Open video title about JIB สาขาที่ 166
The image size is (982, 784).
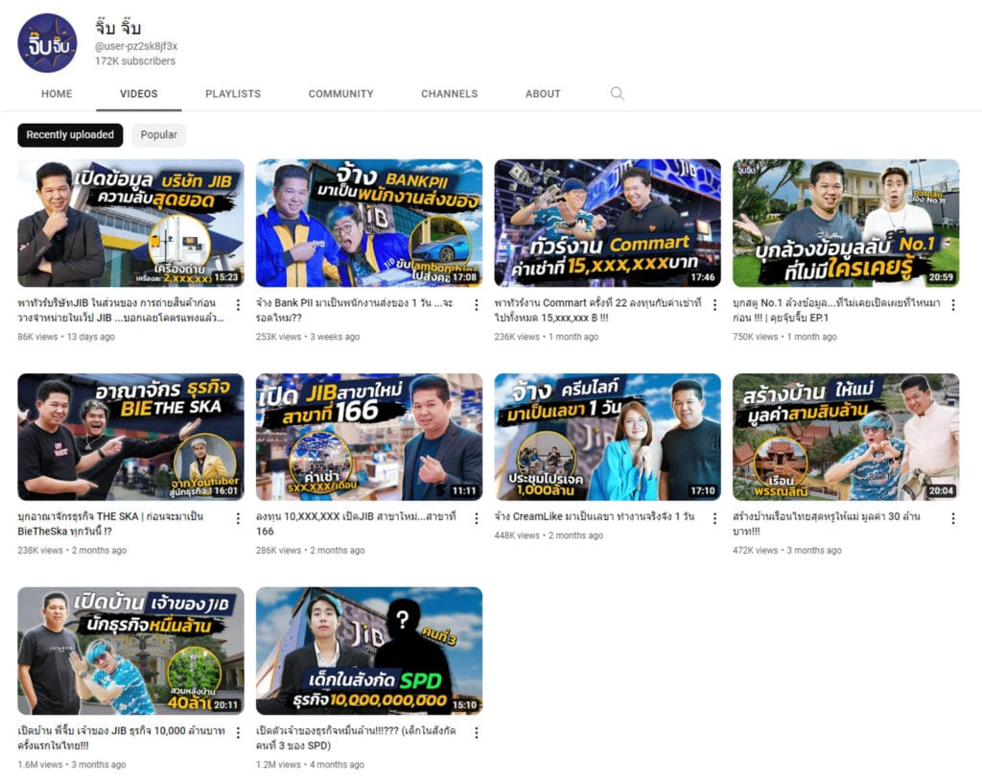[356, 524]
